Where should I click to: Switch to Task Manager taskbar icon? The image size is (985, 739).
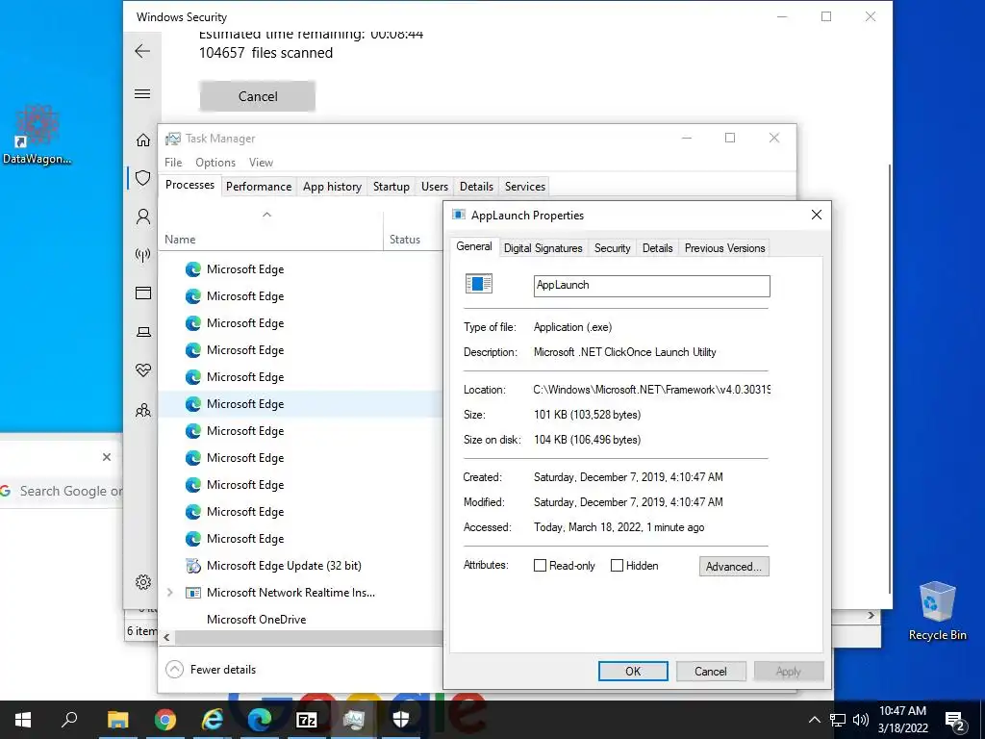pos(354,720)
